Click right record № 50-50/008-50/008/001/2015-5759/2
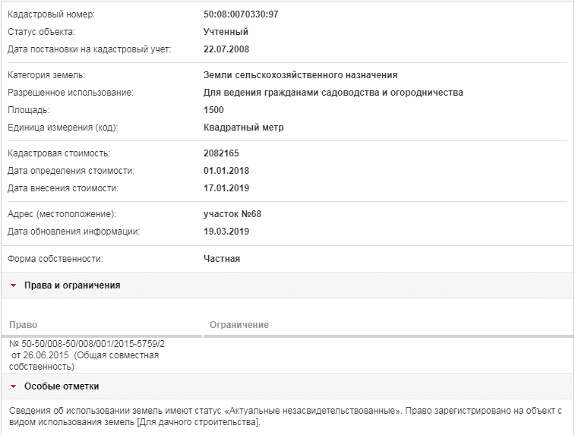 (87, 344)
